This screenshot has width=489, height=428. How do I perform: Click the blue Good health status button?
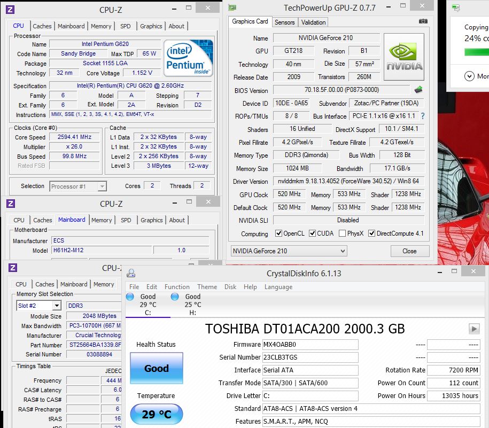pyautogui.click(x=156, y=368)
